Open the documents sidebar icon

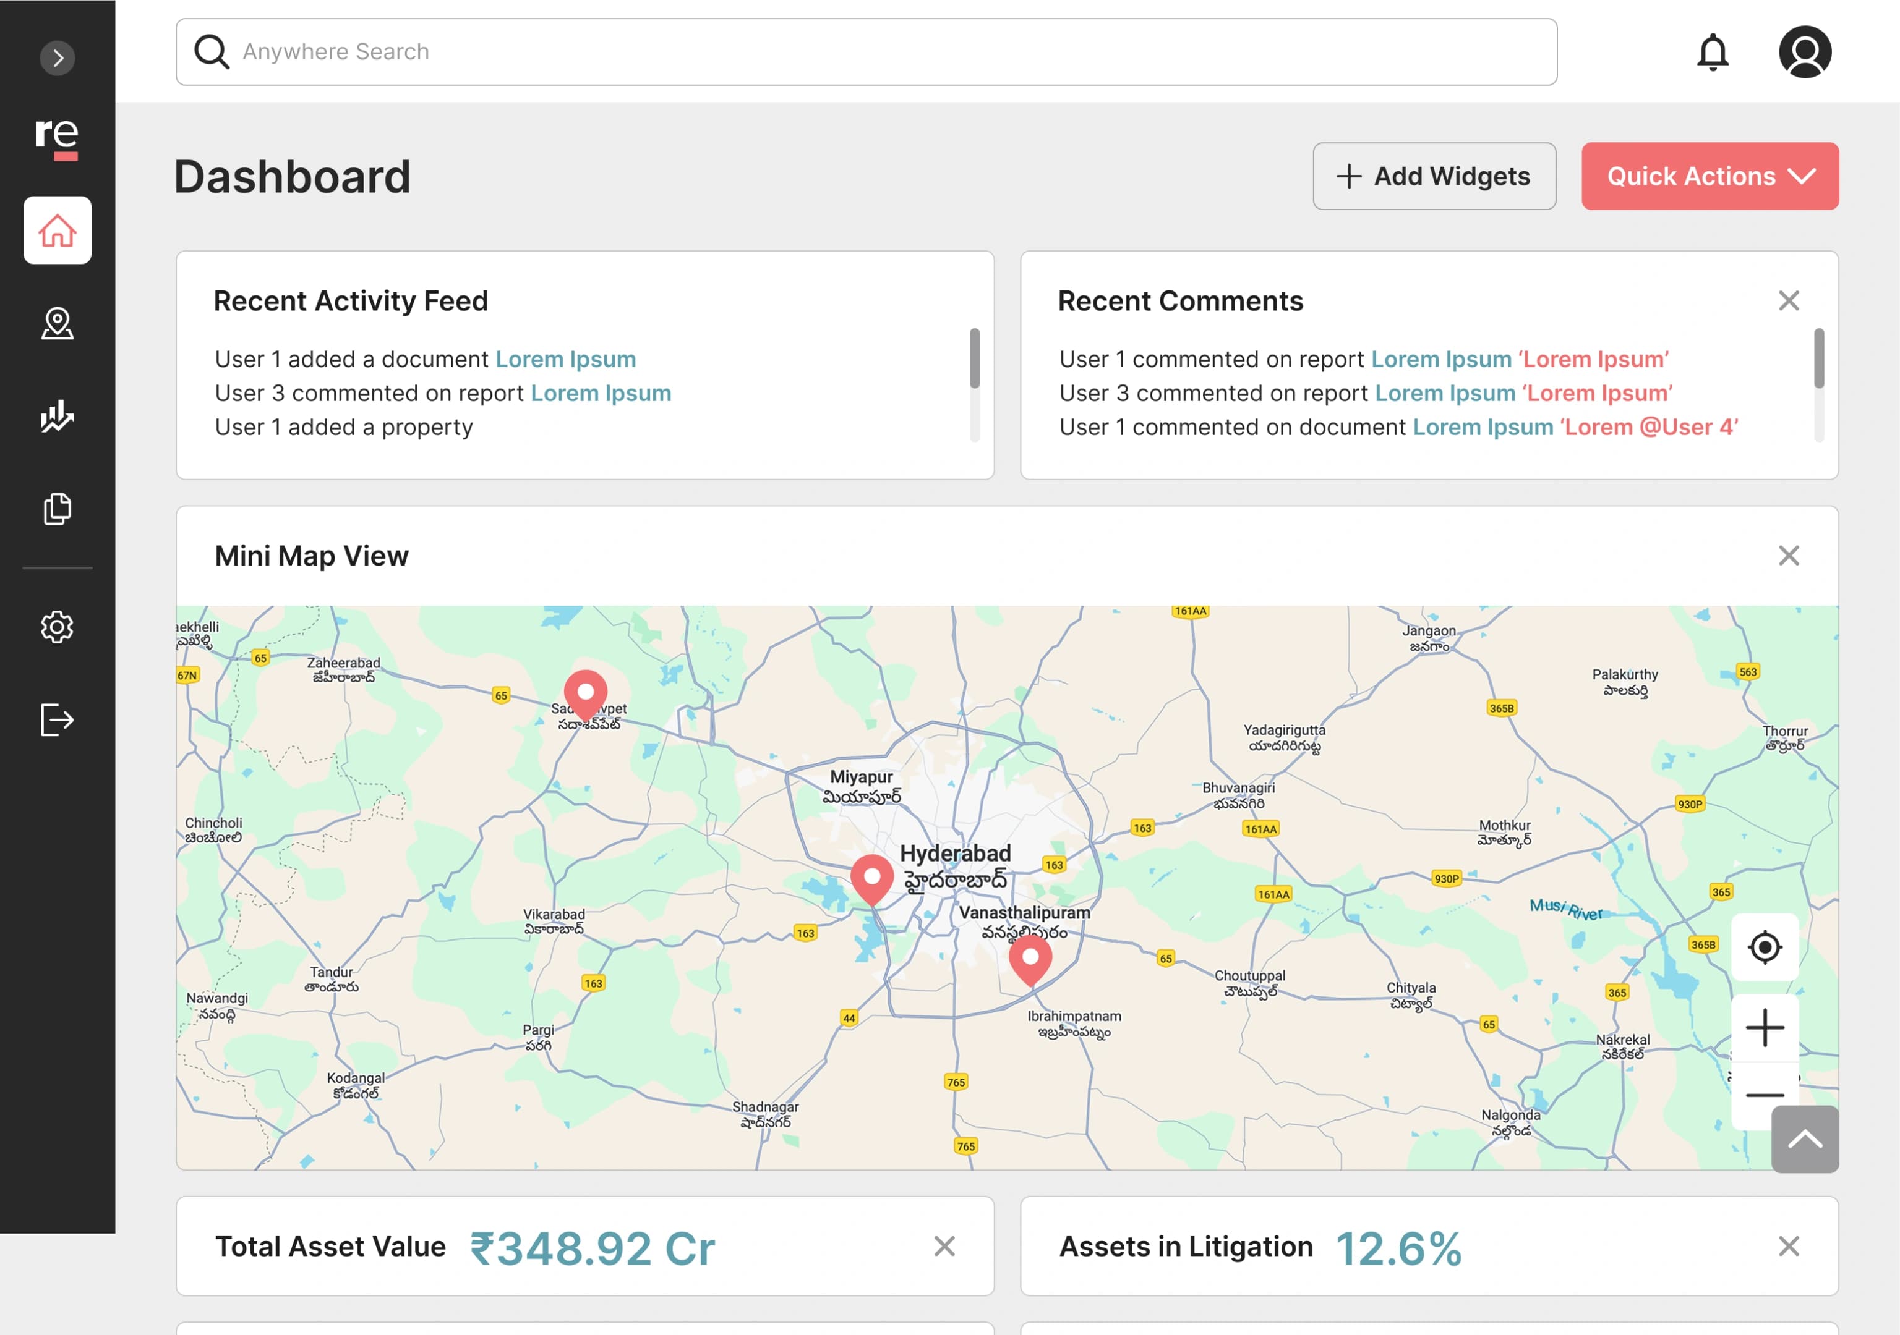[x=57, y=509]
